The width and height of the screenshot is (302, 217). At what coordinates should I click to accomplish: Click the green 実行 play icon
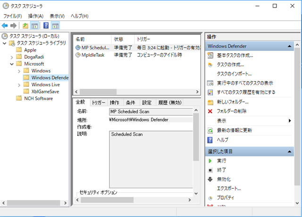tap(210, 161)
